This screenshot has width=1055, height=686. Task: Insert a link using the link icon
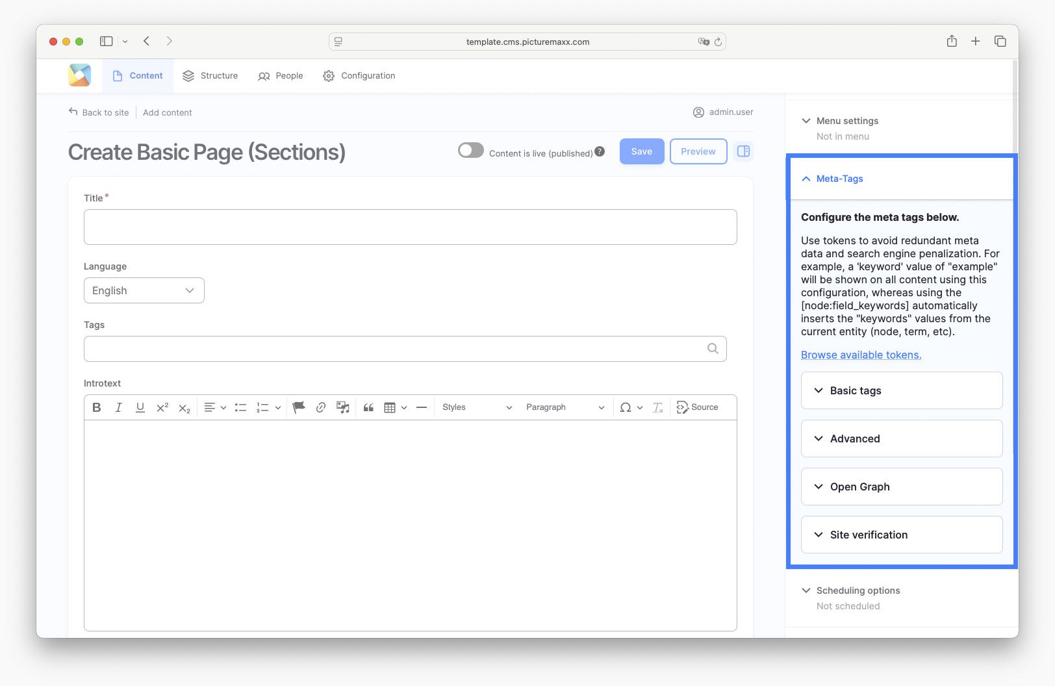(320, 407)
